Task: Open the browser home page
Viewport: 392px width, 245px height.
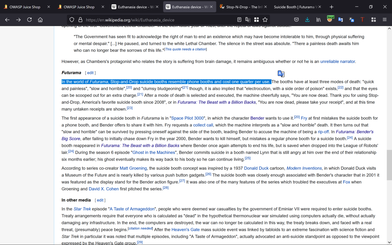Action: (40, 20)
